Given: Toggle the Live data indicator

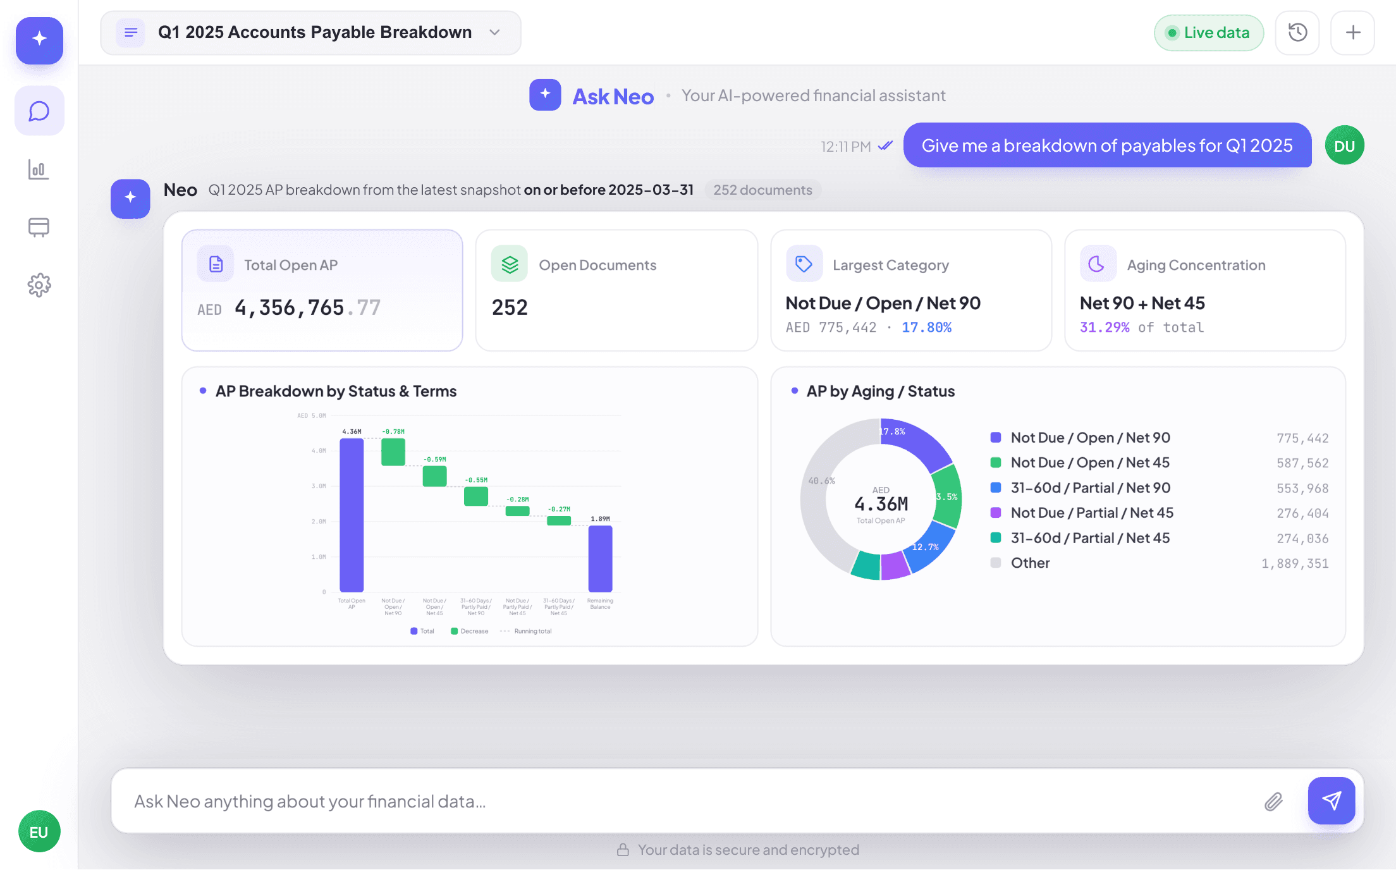Looking at the screenshot, I should click(1208, 33).
